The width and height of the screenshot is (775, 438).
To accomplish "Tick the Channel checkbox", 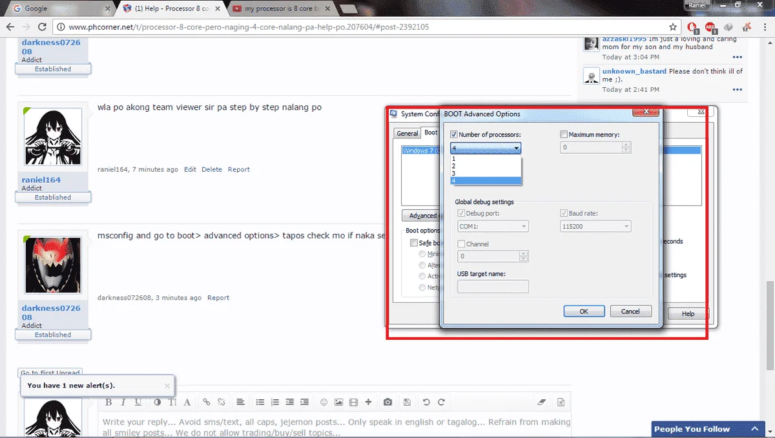I will [461, 244].
